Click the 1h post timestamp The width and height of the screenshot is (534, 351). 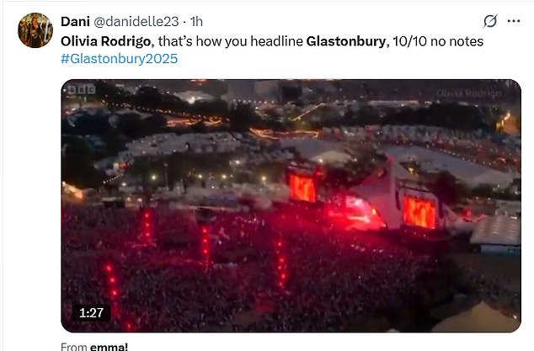tap(196, 21)
